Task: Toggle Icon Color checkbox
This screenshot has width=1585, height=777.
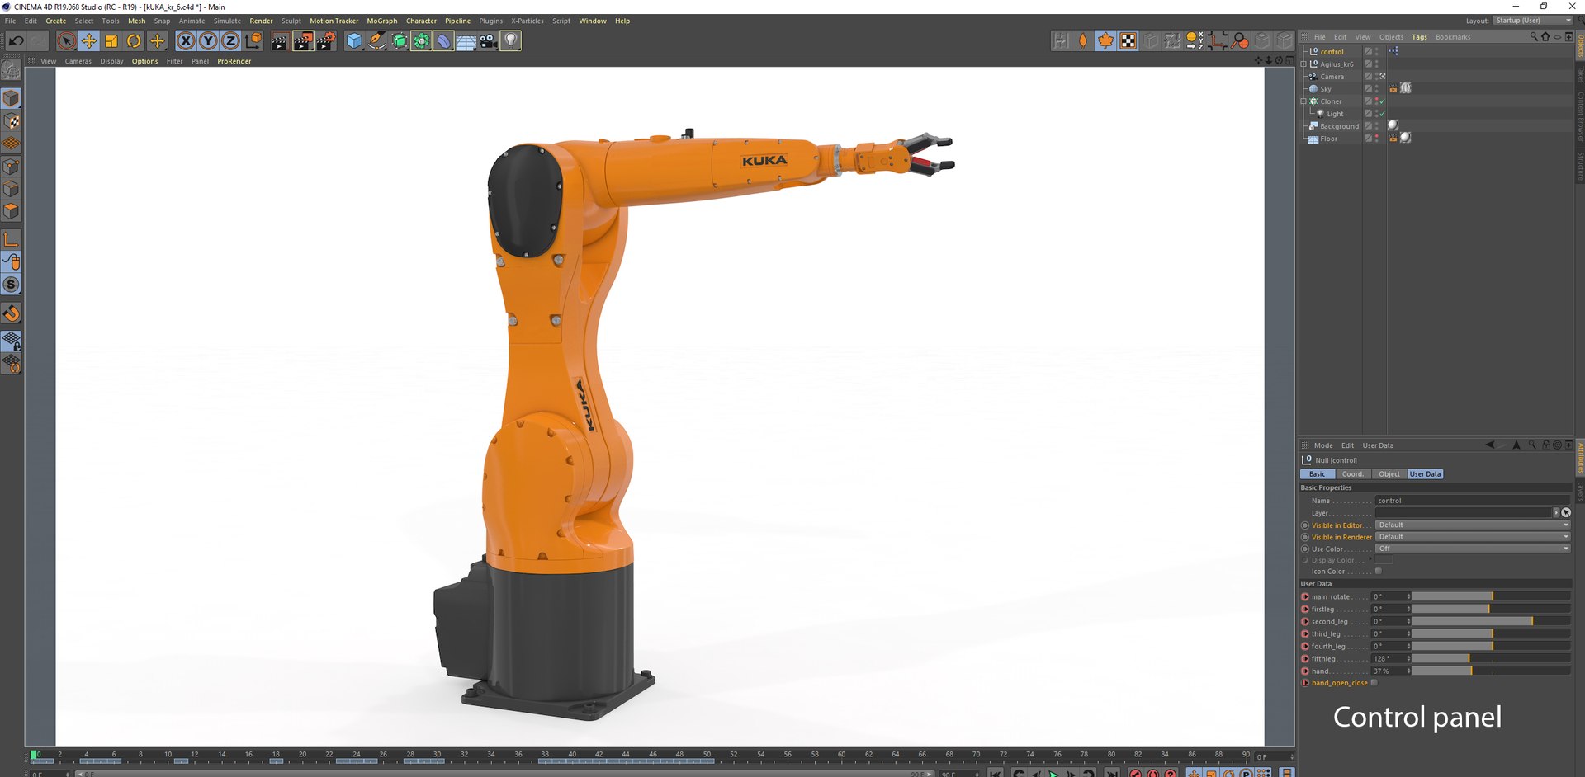Action: [x=1378, y=571]
